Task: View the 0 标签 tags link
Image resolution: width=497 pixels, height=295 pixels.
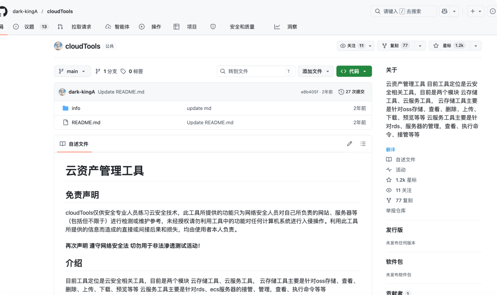Action: click(132, 71)
